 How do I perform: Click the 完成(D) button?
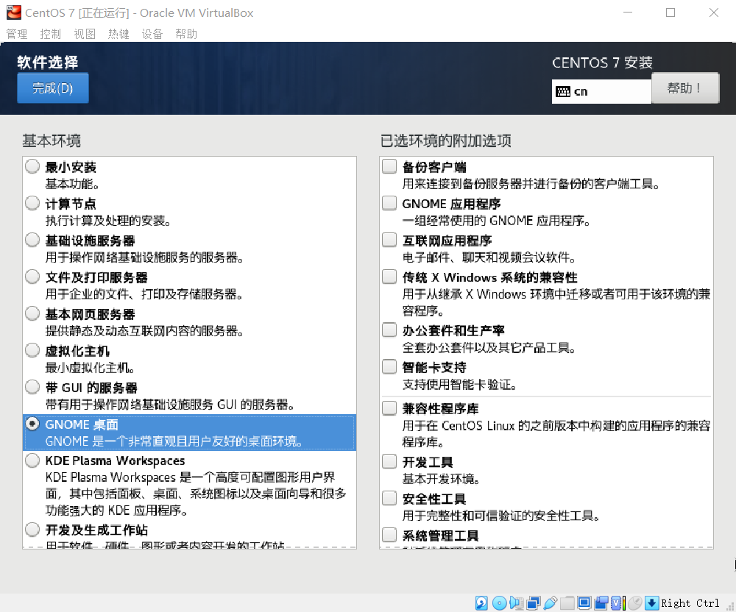point(52,88)
